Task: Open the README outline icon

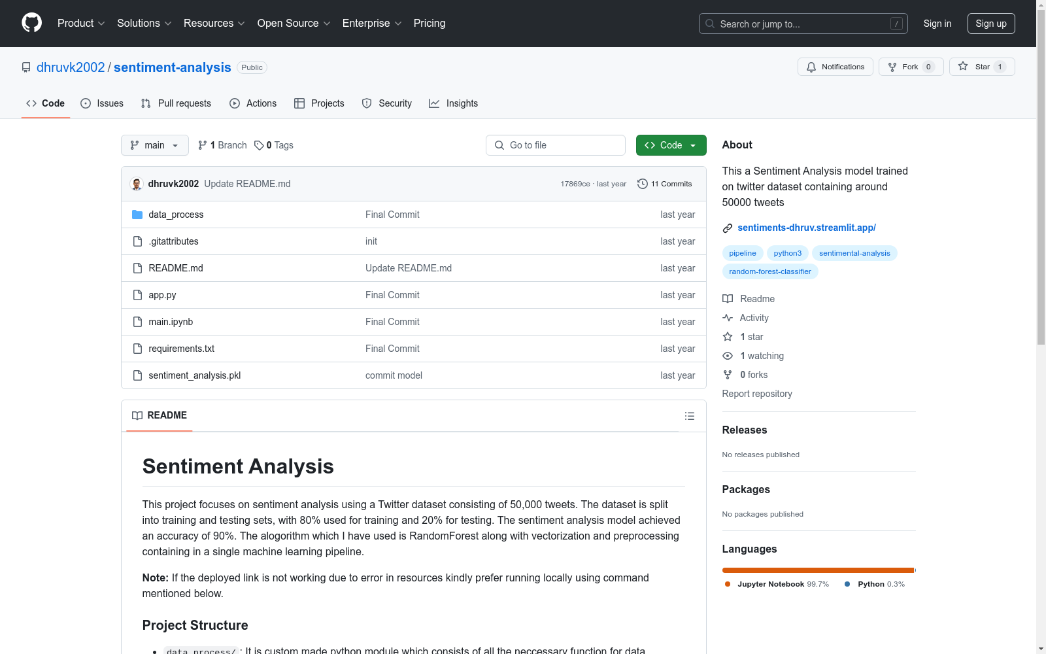Action: coord(689,416)
